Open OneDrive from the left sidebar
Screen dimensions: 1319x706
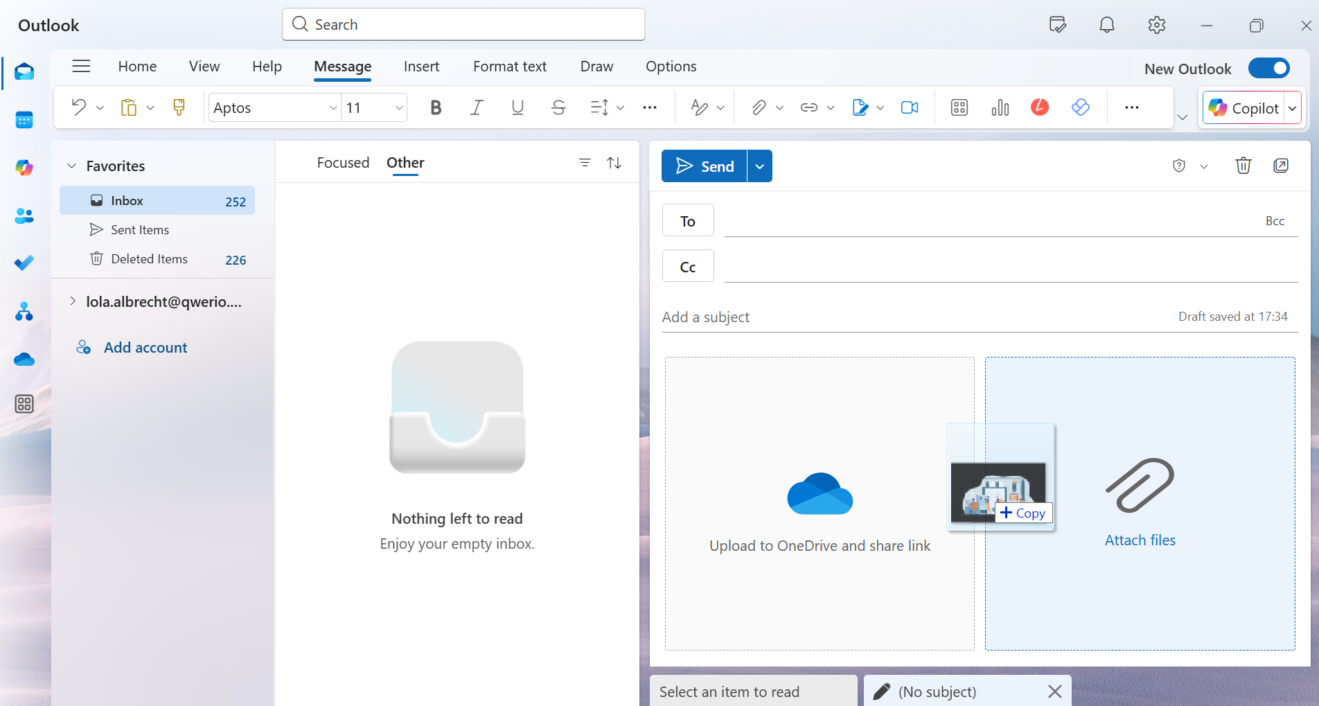(x=24, y=359)
